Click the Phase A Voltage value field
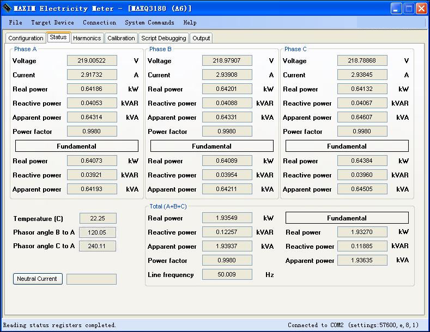 click(92, 61)
